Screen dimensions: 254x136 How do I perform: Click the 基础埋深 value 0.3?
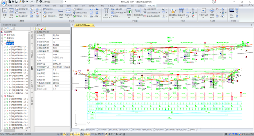pos(61,70)
